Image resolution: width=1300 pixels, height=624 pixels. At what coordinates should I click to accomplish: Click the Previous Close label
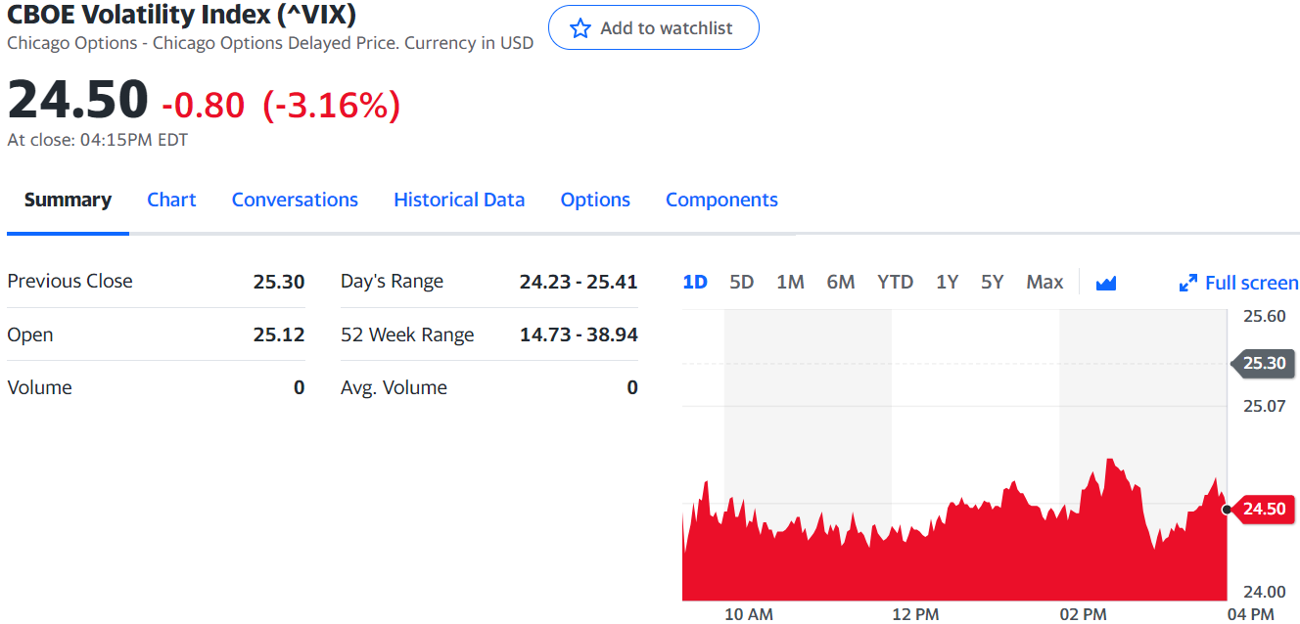tap(70, 281)
